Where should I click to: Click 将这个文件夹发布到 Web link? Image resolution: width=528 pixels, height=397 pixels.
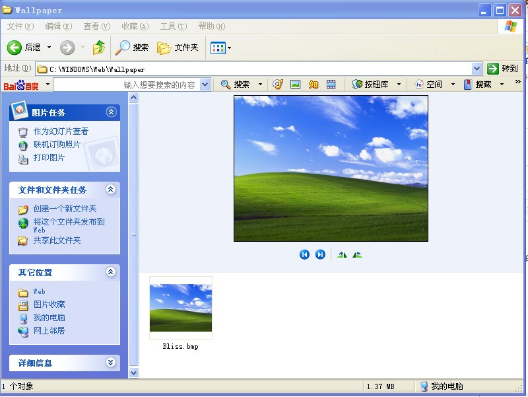69,225
